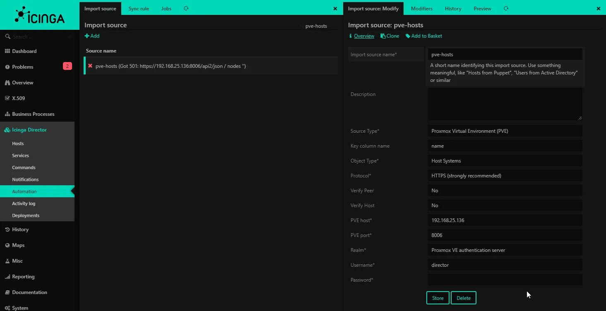Click the pve-hosts filter search box
The width and height of the screenshot is (606, 311).
(x=319, y=26)
